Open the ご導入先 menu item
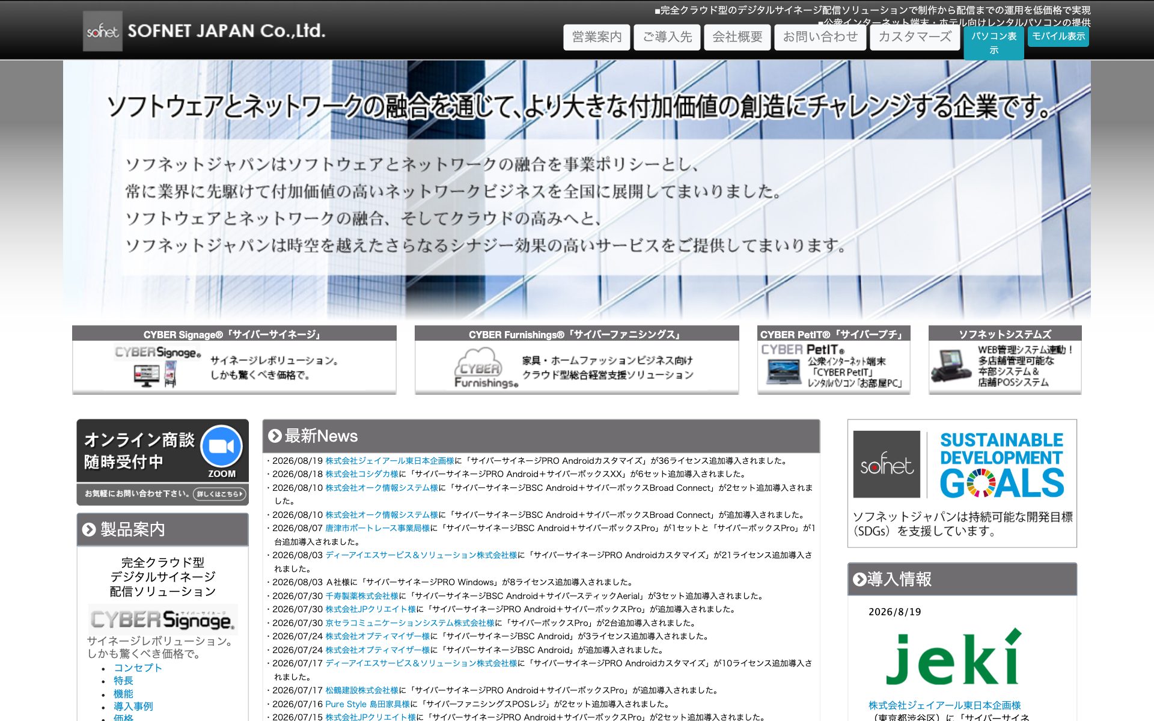 point(667,37)
